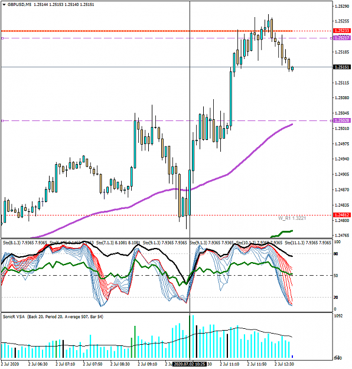Viewport: 352px width, 369px height.
Task: Select left handle of the 1.25028 dashed line
Action: click(2, 120)
